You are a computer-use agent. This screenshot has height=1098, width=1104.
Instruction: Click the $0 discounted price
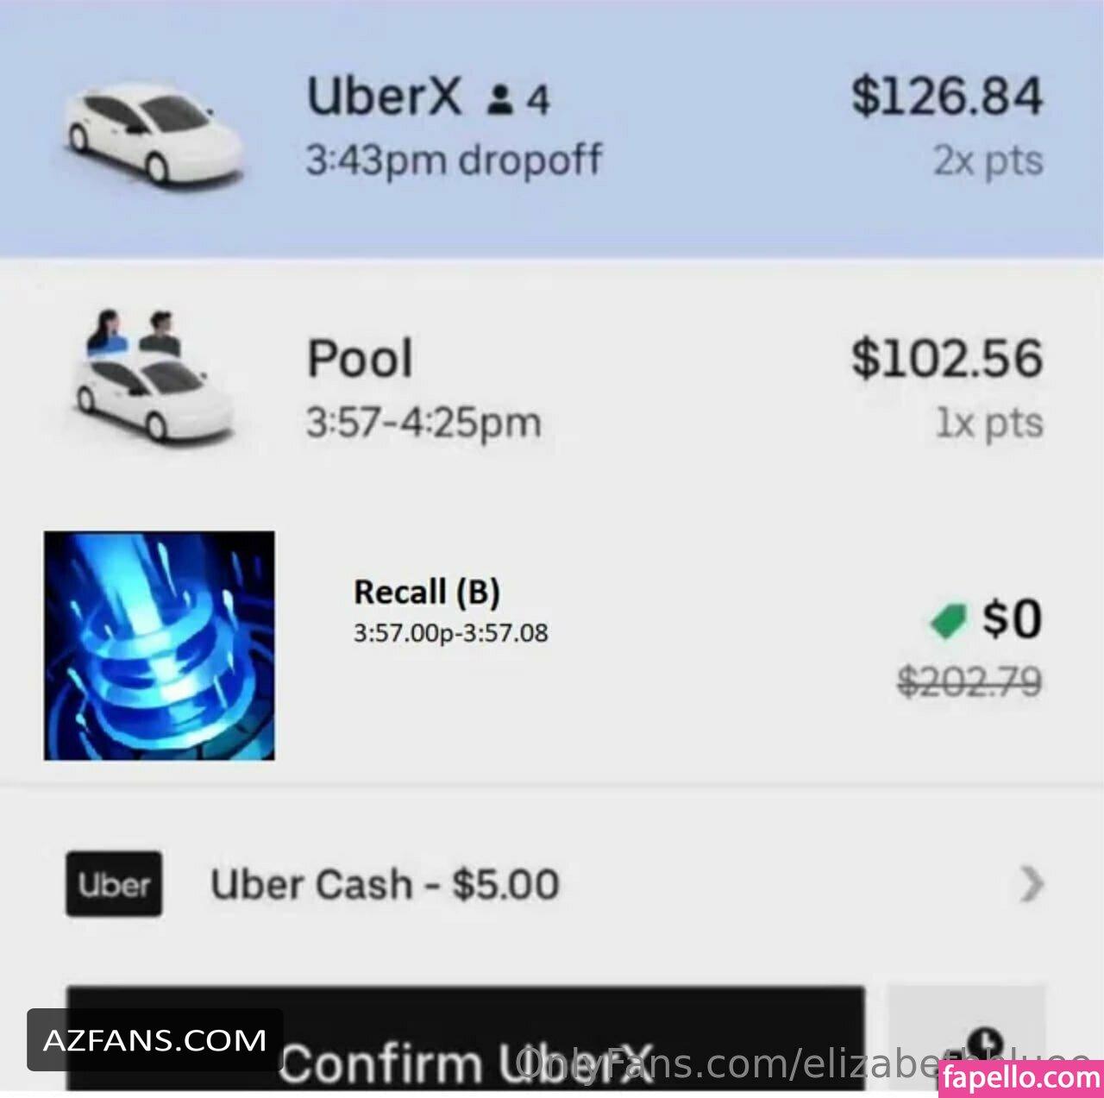pos(1012,618)
